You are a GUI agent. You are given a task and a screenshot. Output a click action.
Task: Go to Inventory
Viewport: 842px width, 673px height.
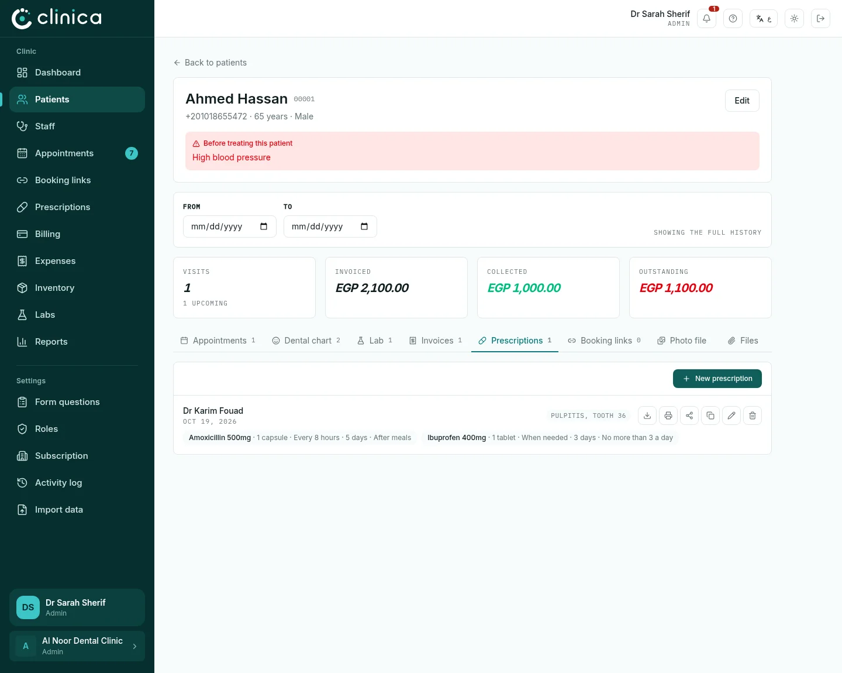[x=77, y=288]
